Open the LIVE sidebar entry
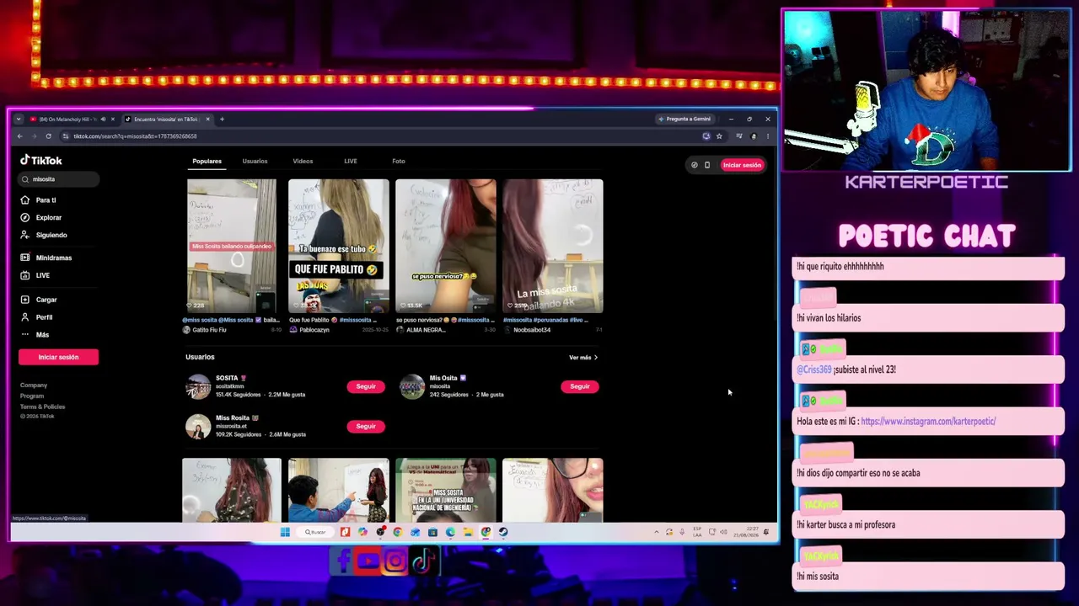The image size is (1079, 606). click(35, 276)
